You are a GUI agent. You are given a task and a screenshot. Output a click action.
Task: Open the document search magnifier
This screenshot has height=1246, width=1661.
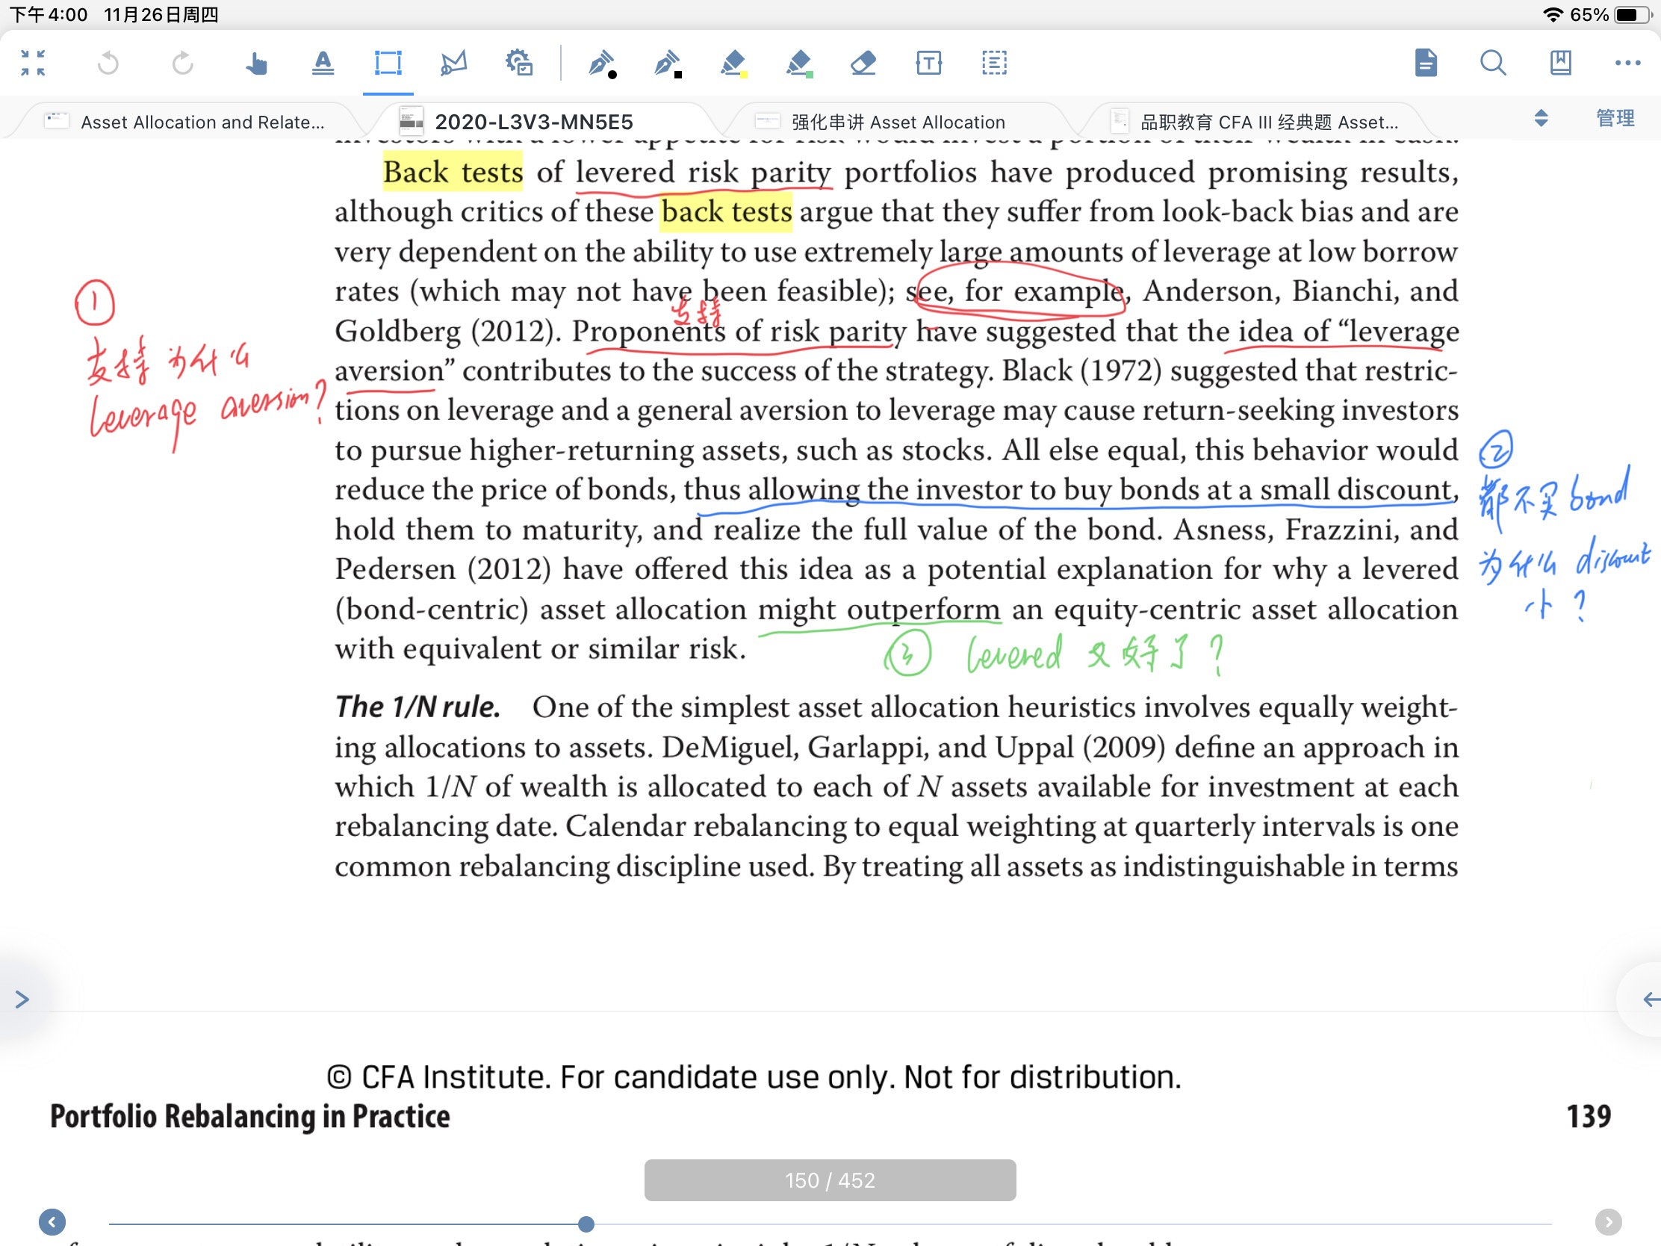coord(1493,63)
